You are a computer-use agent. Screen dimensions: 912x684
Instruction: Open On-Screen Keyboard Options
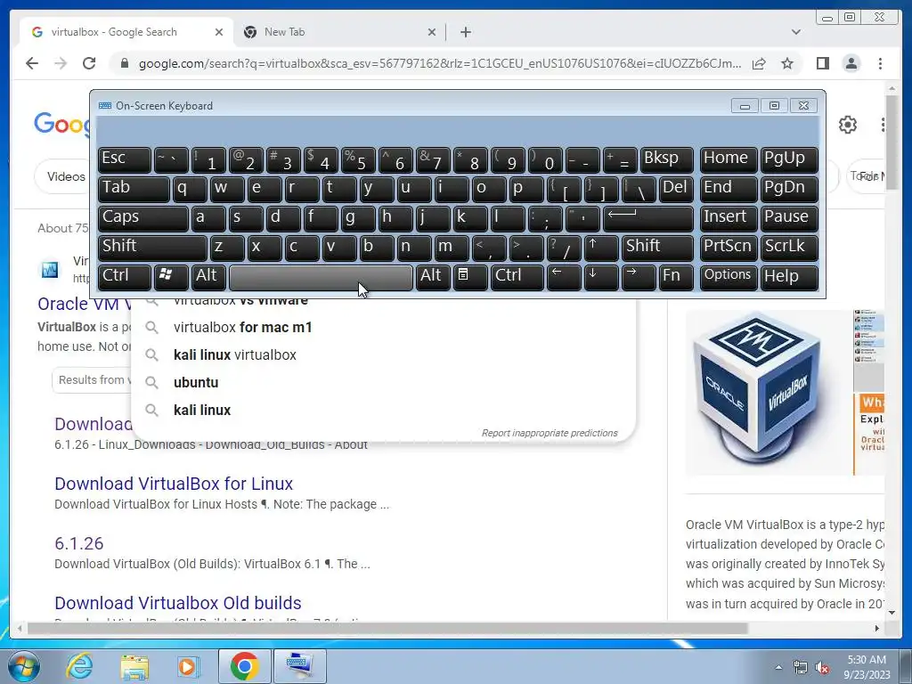pos(729,277)
